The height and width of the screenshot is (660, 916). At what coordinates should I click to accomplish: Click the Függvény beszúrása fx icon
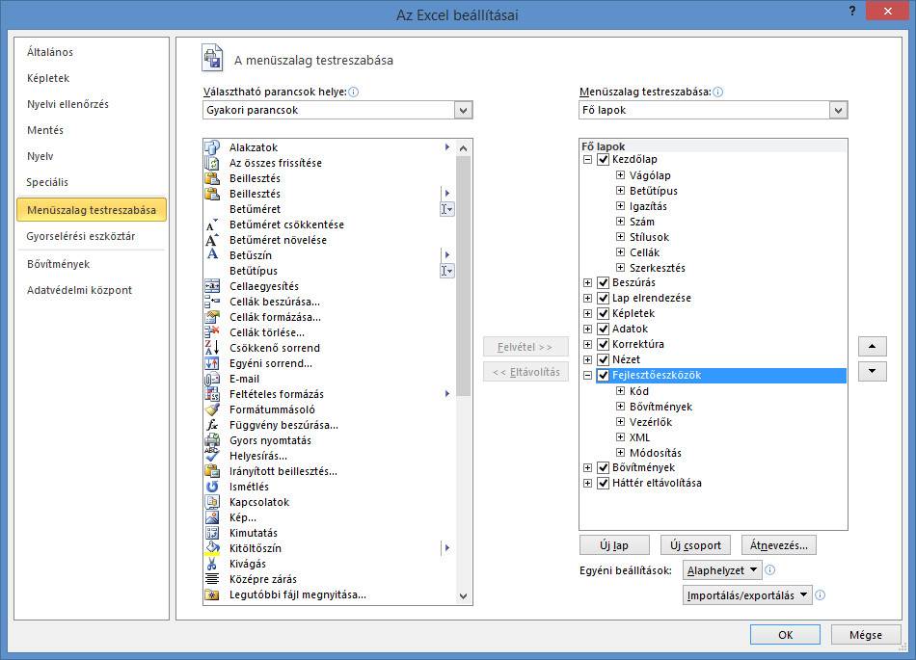212,425
